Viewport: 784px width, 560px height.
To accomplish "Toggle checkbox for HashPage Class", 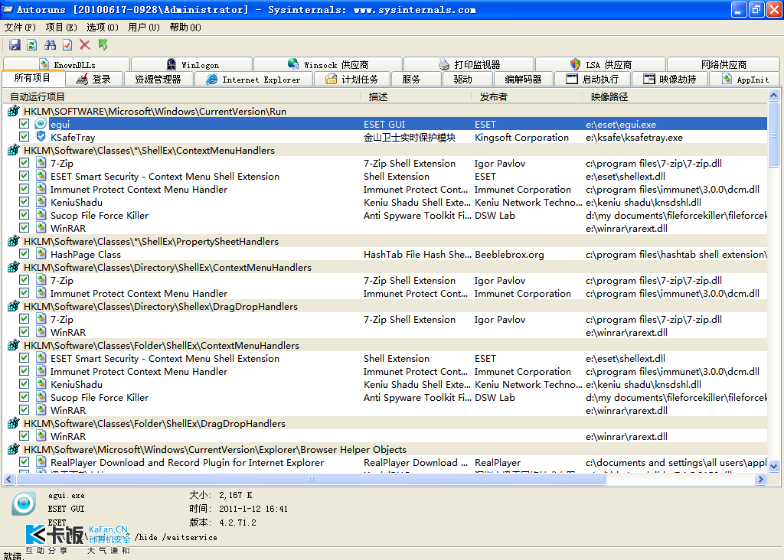I will pos(24,253).
